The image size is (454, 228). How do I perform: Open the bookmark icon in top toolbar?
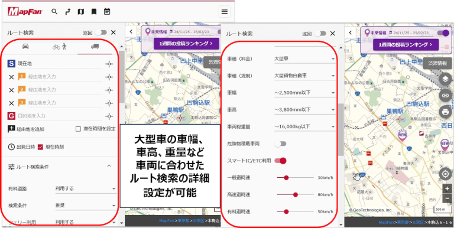pyautogui.click(x=94, y=12)
